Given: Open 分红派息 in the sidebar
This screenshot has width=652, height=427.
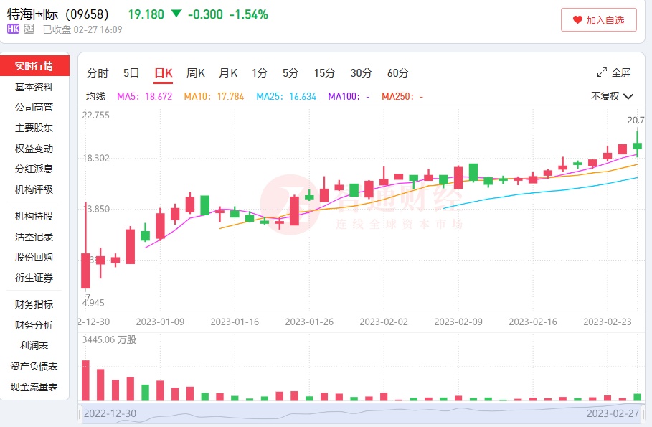Looking at the screenshot, I should [x=34, y=169].
